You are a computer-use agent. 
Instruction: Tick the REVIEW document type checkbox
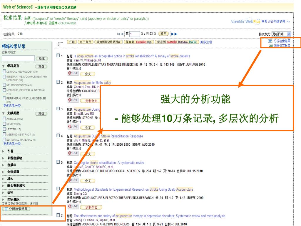[x=4, y=124]
